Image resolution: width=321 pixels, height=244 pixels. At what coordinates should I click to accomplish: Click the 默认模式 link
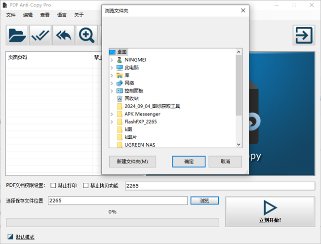tap(25, 237)
